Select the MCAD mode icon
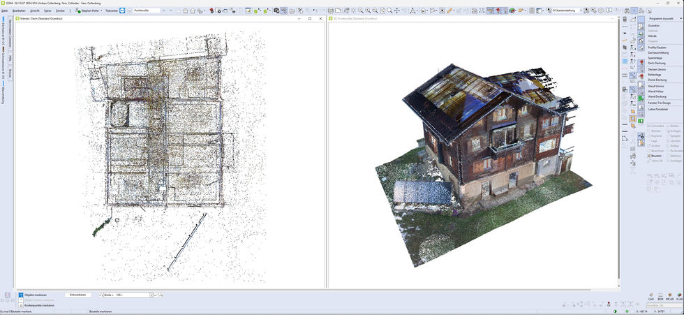The width and height of the screenshot is (684, 315). 669,296
